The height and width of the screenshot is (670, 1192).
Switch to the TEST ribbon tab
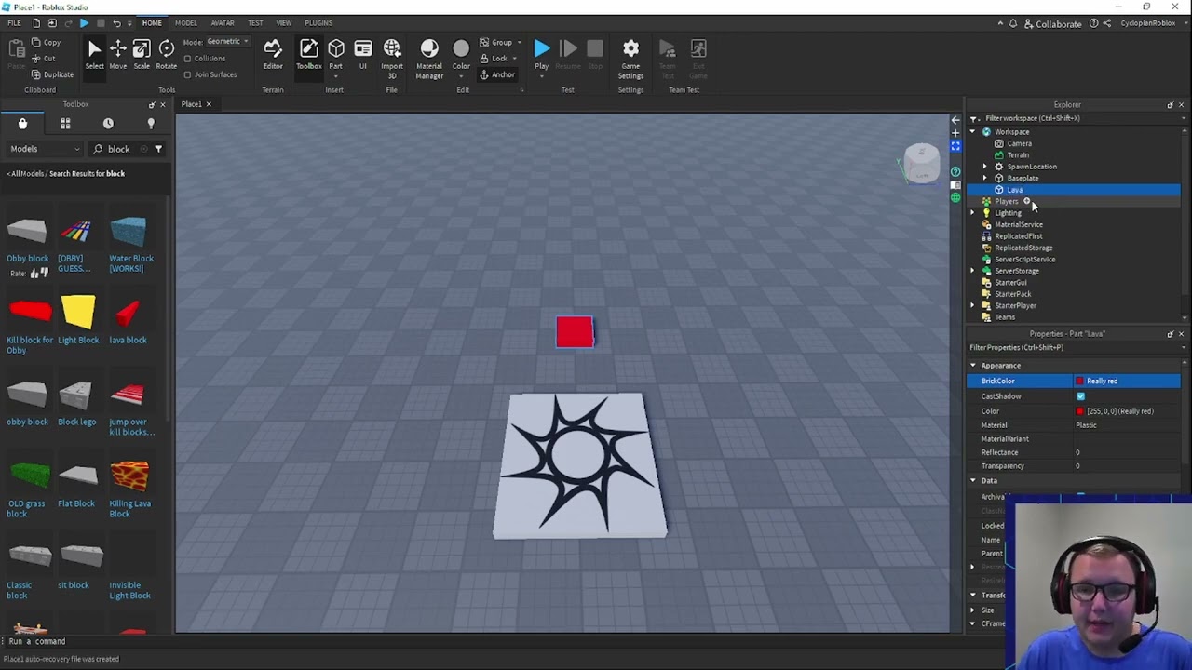(x=254, y=22)
